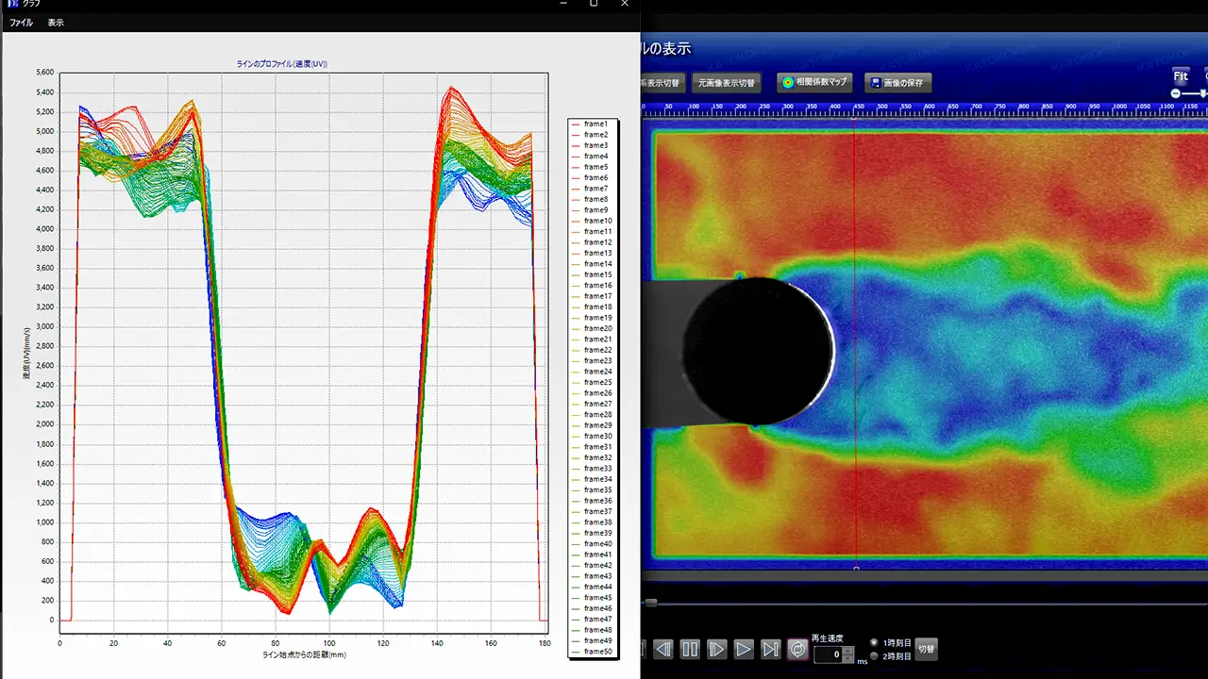The height and width of the screenshot is (679, 1208).
Task: Click the zoom out minus icon
Action: (1176, 93)
